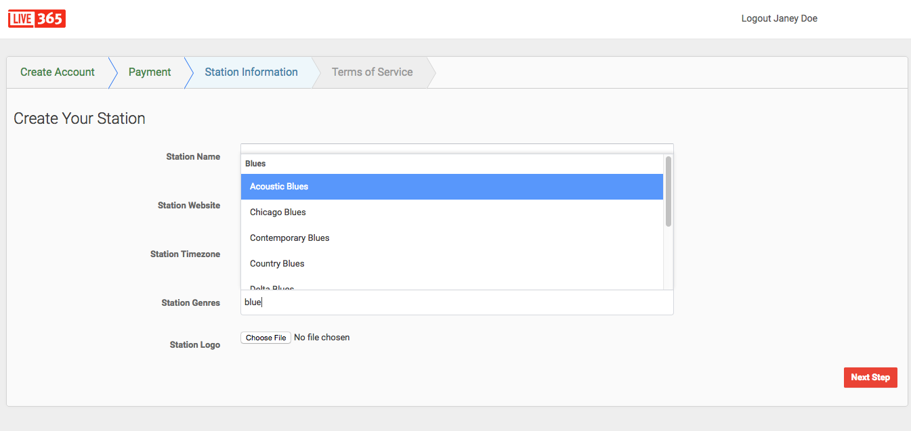Click the Live365 logo
Viewport: 911px width, 431px height.
(37, 19)
